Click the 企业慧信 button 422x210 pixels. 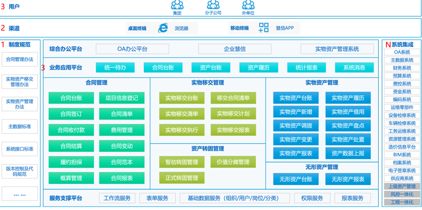[234, 49]
